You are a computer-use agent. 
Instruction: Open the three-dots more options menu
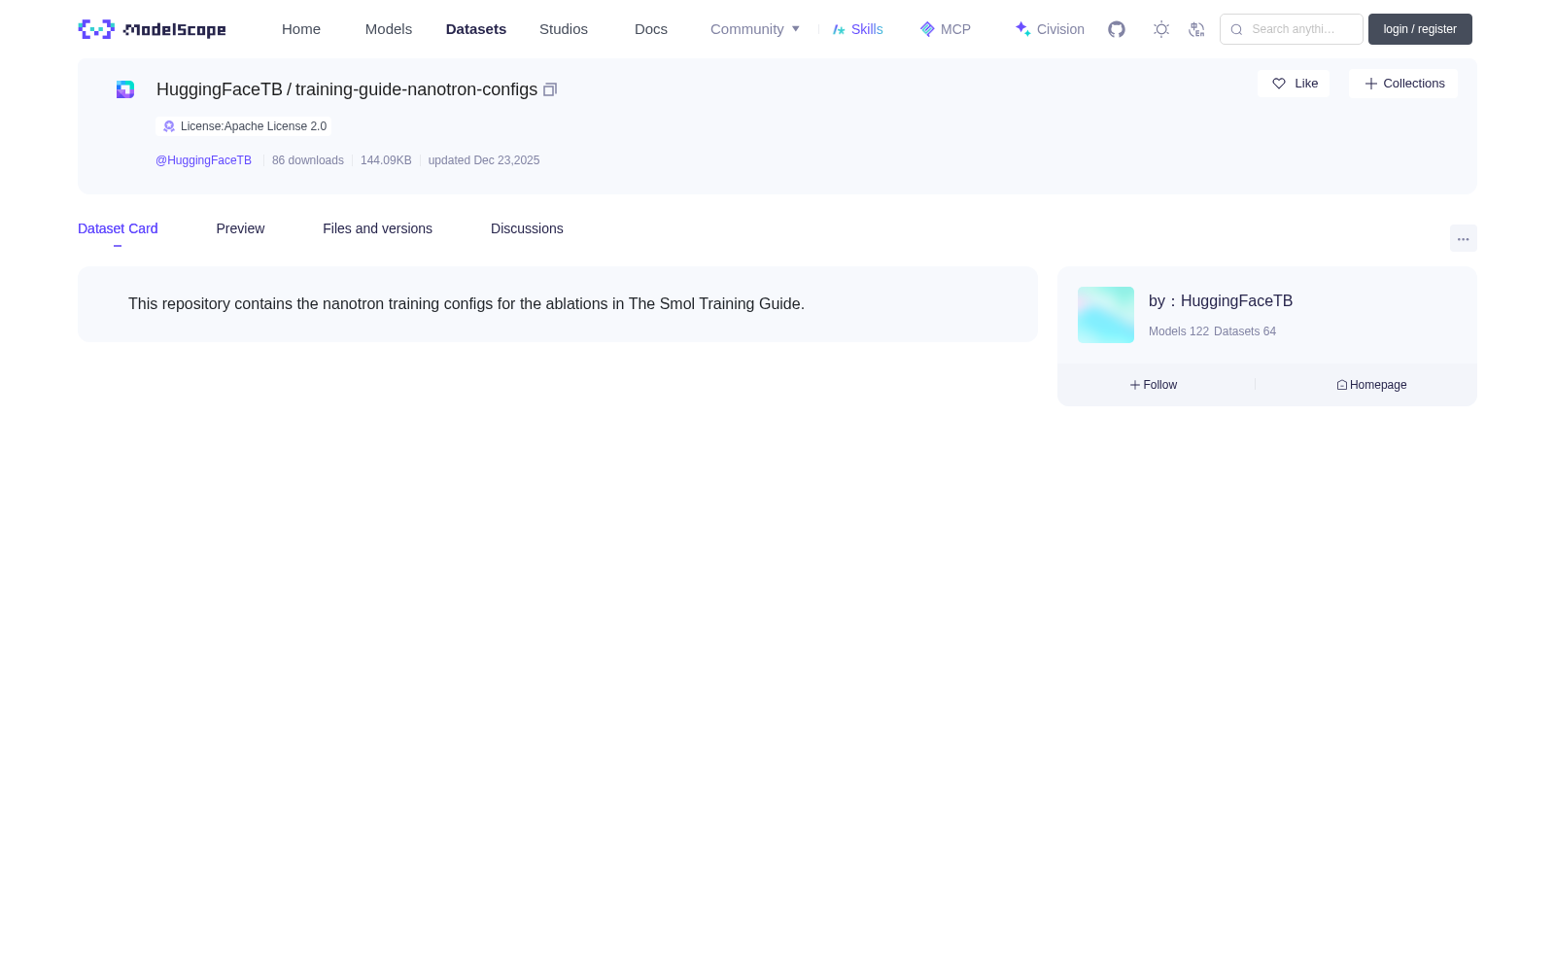(x=1463, y=238)
